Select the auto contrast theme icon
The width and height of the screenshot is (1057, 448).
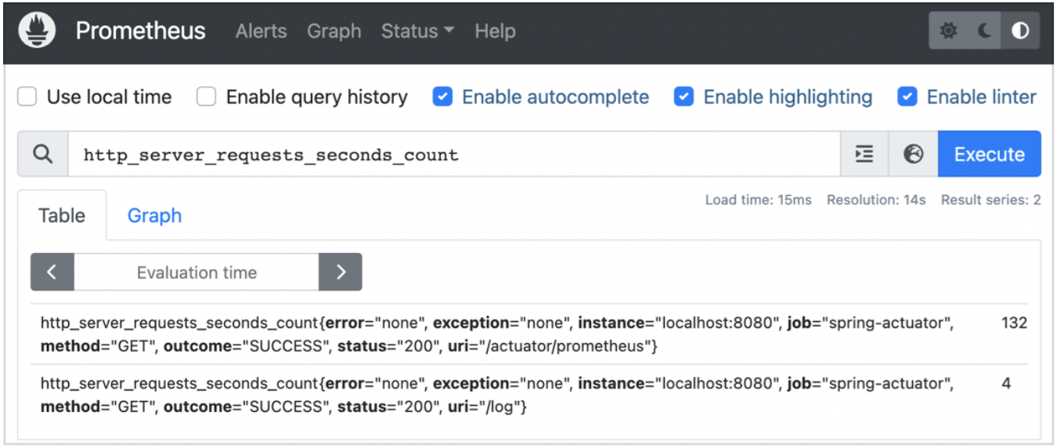point(1020,31)
